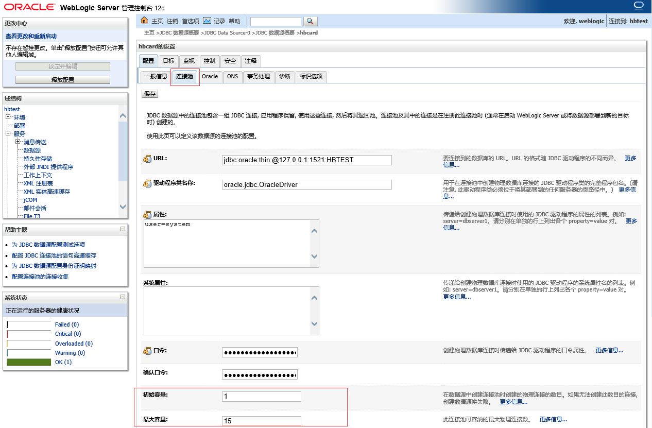This screenshot has width=652, height=428.
Task: Click the 最大容量 input field
Action: (262, 421)
